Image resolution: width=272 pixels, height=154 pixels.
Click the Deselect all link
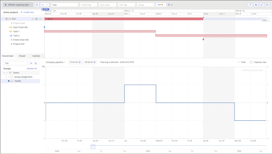32,69
